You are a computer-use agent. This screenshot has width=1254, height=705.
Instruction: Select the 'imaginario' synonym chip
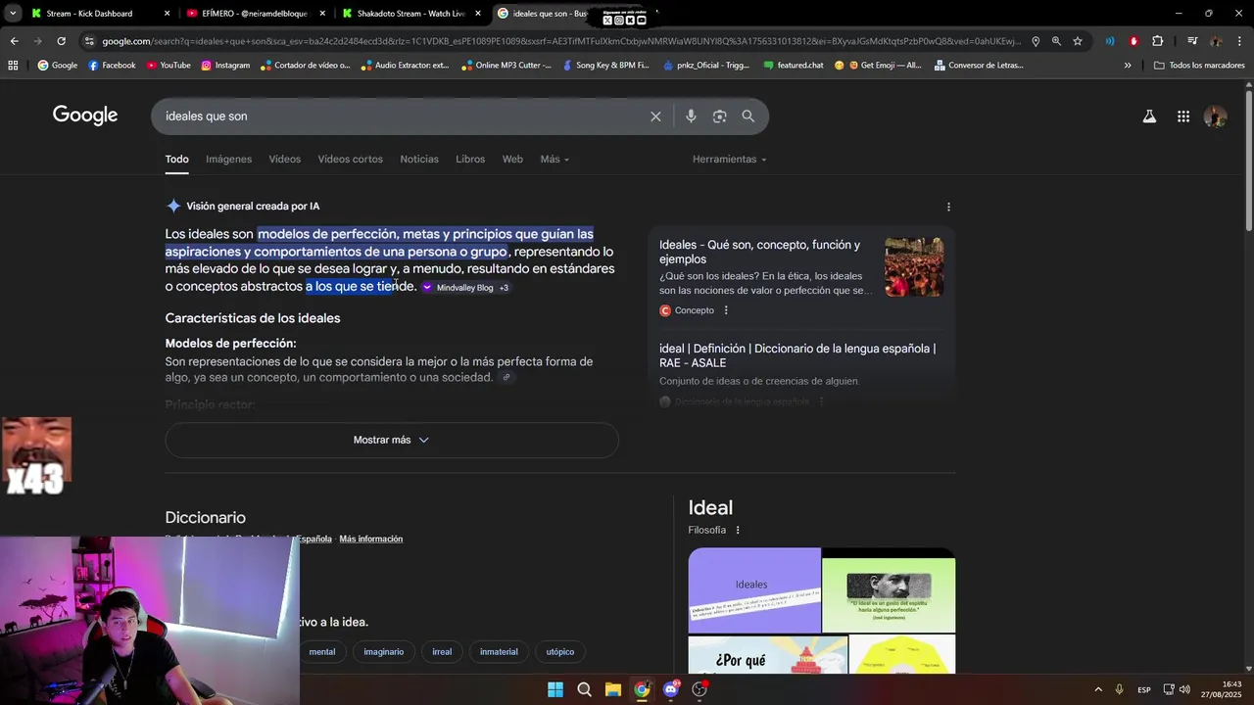(384, 652)
